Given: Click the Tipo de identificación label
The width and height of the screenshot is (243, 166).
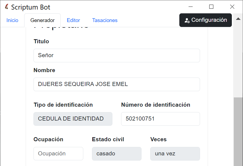Looking at the screenshot, I should pyautogui.click(x=63, y=105).
